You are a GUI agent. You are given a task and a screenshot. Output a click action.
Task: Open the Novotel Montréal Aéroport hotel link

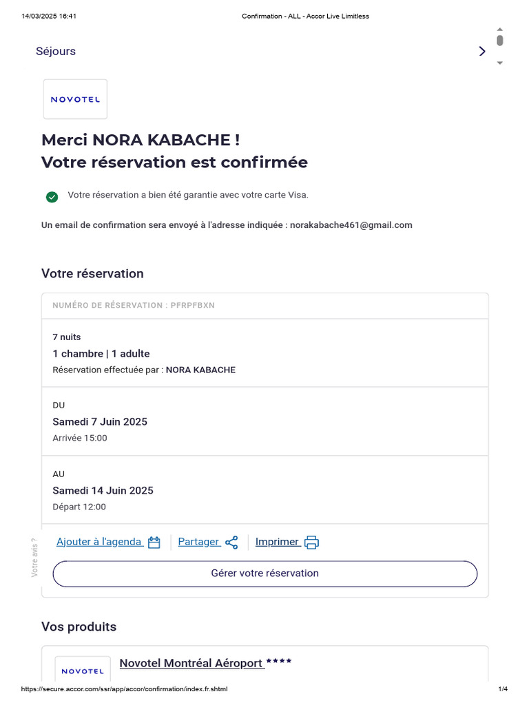[x=191, y=663]
